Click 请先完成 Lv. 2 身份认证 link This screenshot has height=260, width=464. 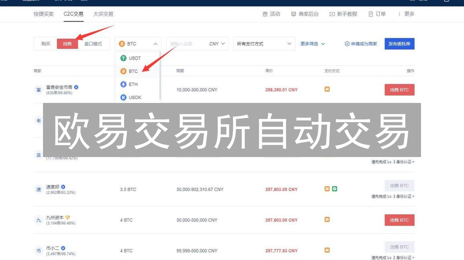392,258
